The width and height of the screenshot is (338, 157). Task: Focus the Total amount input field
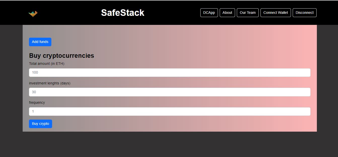[170, 73]
